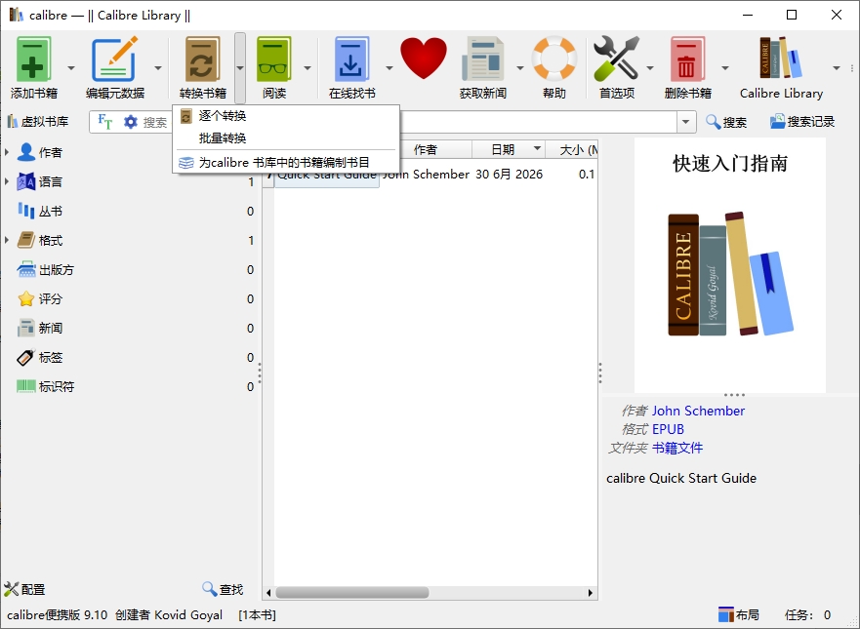Click the full-text search FT icon

pos(104,122)
